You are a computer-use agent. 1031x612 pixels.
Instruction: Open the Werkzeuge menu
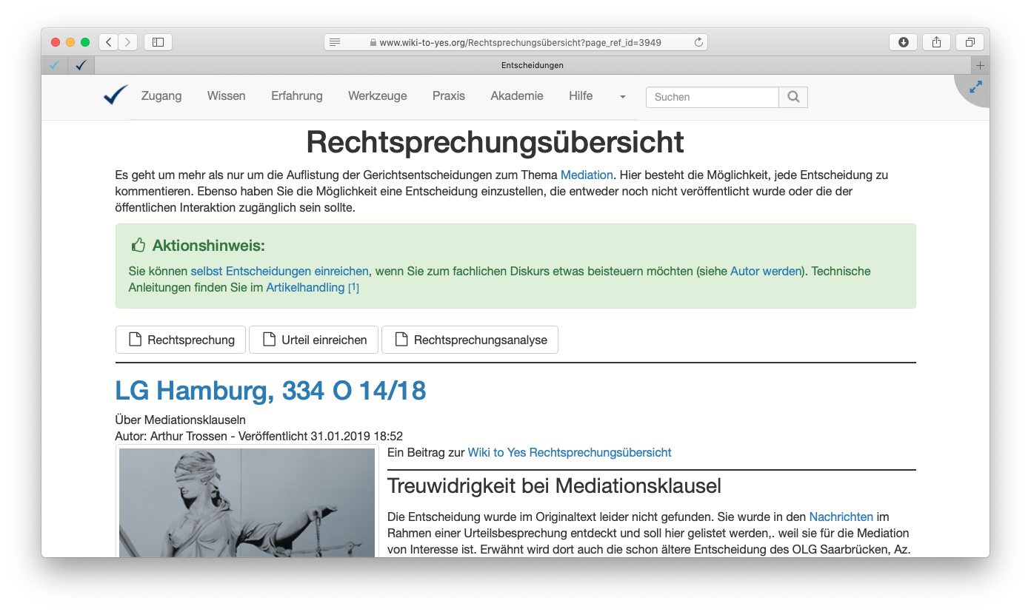(377, 96)
